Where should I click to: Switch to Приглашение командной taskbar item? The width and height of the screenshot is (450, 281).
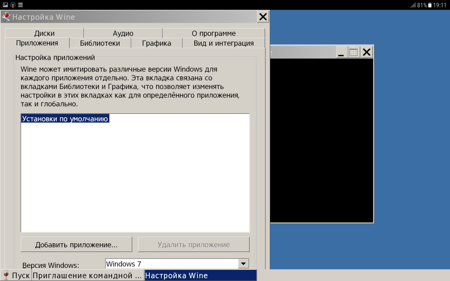[x=87, y=275]
